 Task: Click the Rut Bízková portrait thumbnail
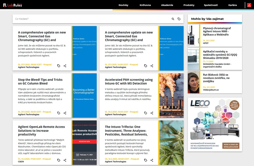click(194, 82)
